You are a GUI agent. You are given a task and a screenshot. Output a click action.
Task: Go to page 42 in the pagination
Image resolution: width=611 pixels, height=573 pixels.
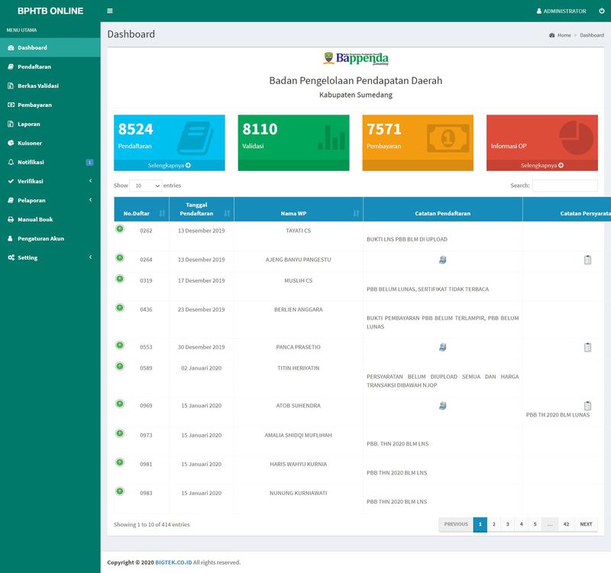[566, 524]
